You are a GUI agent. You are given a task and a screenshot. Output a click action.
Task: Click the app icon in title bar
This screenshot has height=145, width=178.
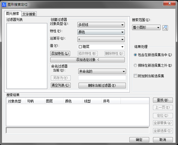tap(4, 5)
